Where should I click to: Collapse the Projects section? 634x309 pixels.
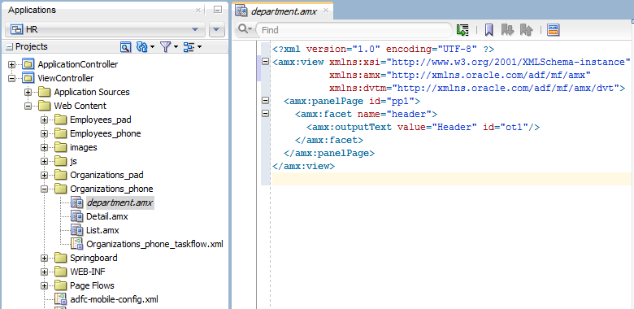[x=9, y=47]
